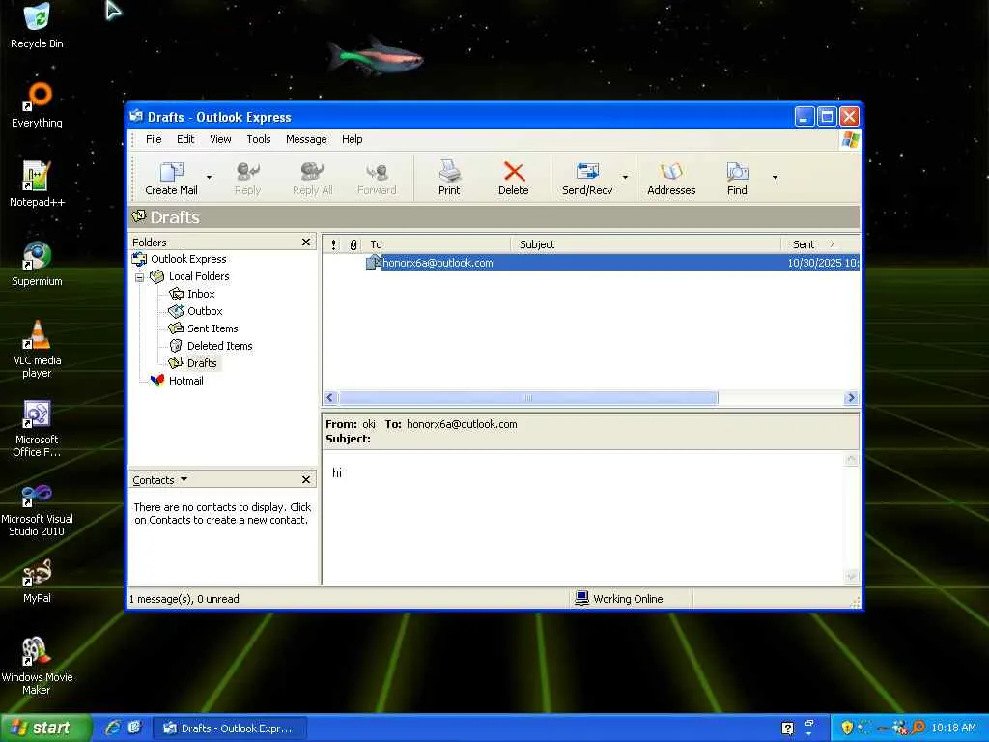The width and height of the screenshot is (989, 742).
Task: Sort by the attachment column header
Action: click(353, 244)
